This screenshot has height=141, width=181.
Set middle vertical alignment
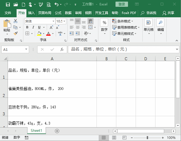[x=78, y=21]
